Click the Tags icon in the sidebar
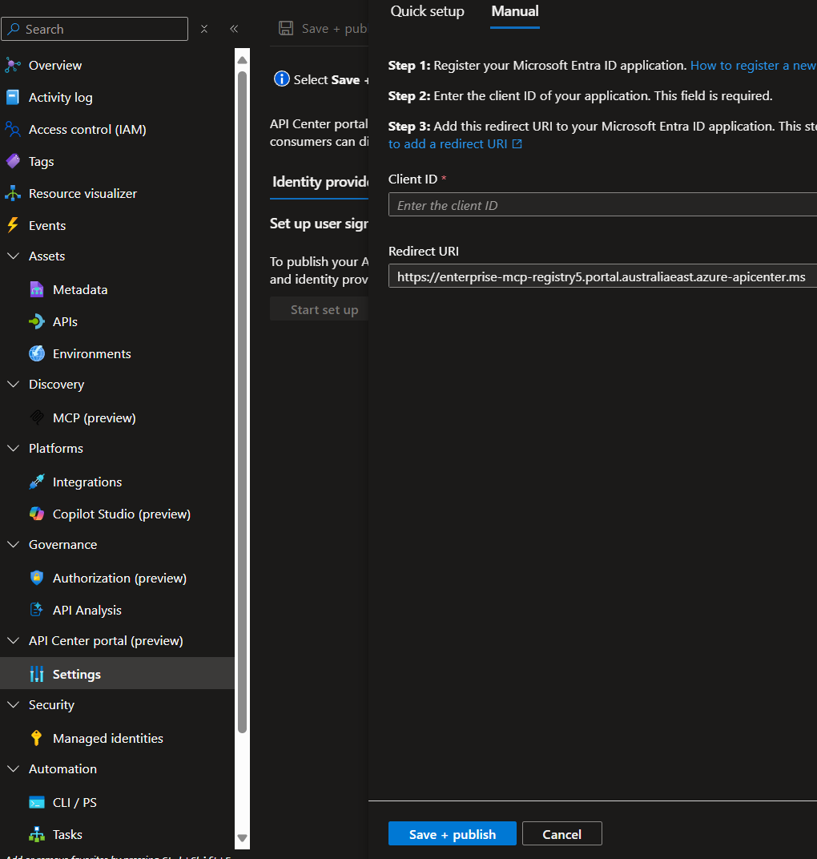 point(11,161)
